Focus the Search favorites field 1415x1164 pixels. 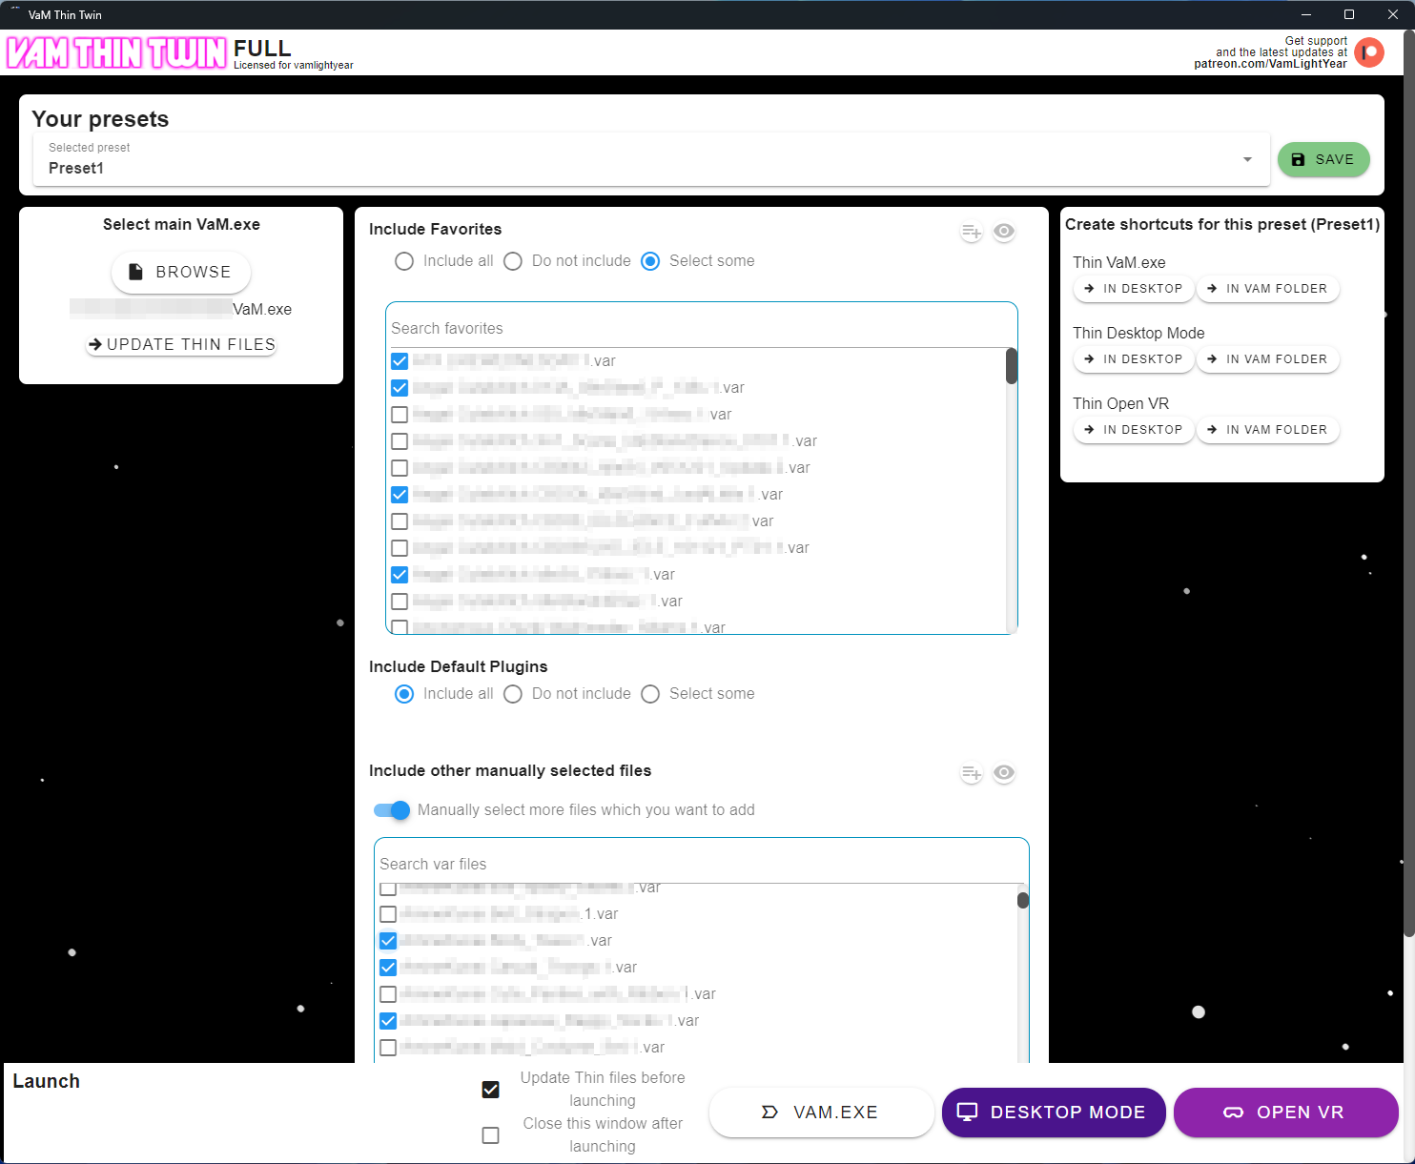point(701,328)
